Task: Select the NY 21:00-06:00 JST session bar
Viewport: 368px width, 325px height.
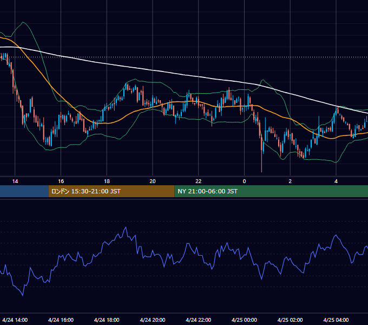Action: coord(271,191)
